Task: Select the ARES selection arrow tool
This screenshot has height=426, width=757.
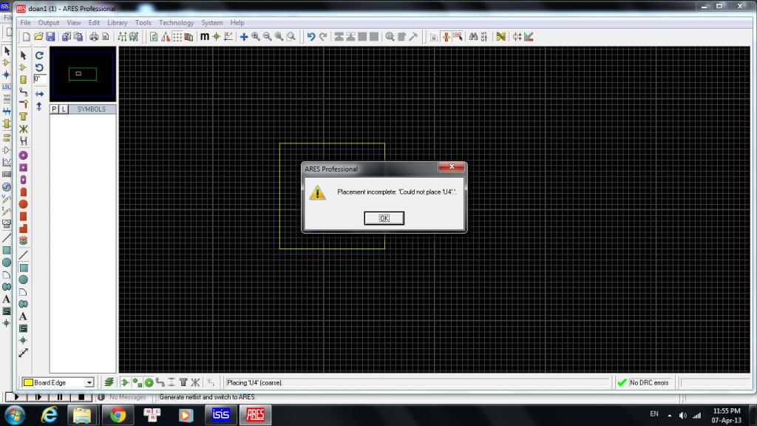Action: click(x=23, y=55)
